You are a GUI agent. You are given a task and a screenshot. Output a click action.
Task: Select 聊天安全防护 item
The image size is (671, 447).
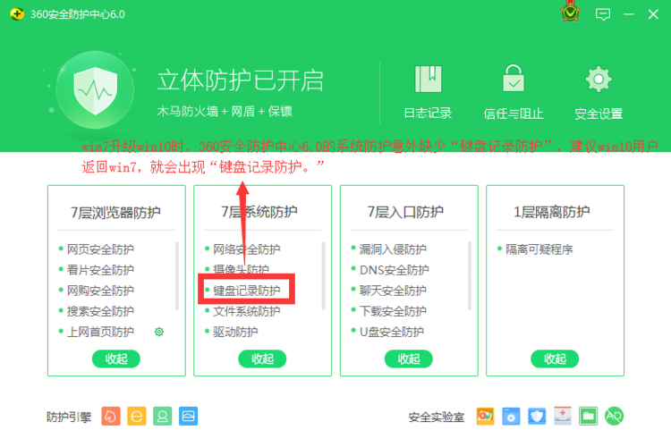click(393, 290)
